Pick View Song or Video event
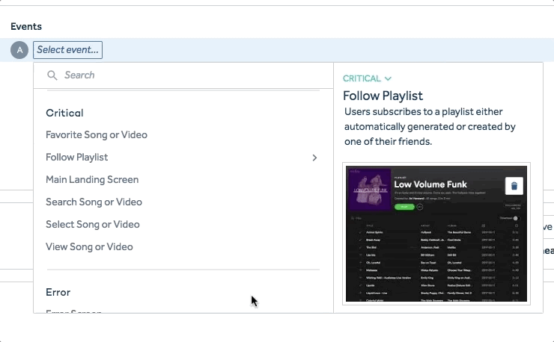This screenshot has width=554, height=342. (89, 247)
